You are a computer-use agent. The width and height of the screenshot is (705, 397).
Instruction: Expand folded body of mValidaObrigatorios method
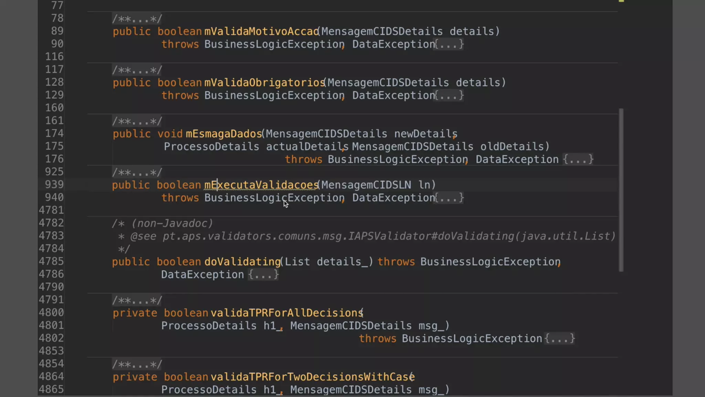point(449,95)
